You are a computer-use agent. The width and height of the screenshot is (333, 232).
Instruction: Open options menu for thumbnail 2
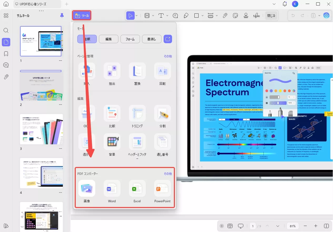60,105
